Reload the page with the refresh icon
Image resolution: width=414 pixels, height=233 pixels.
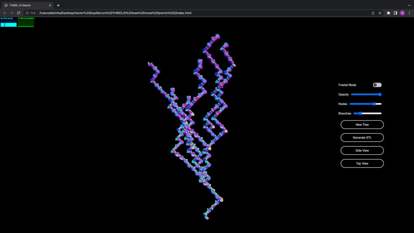point(18,13)
